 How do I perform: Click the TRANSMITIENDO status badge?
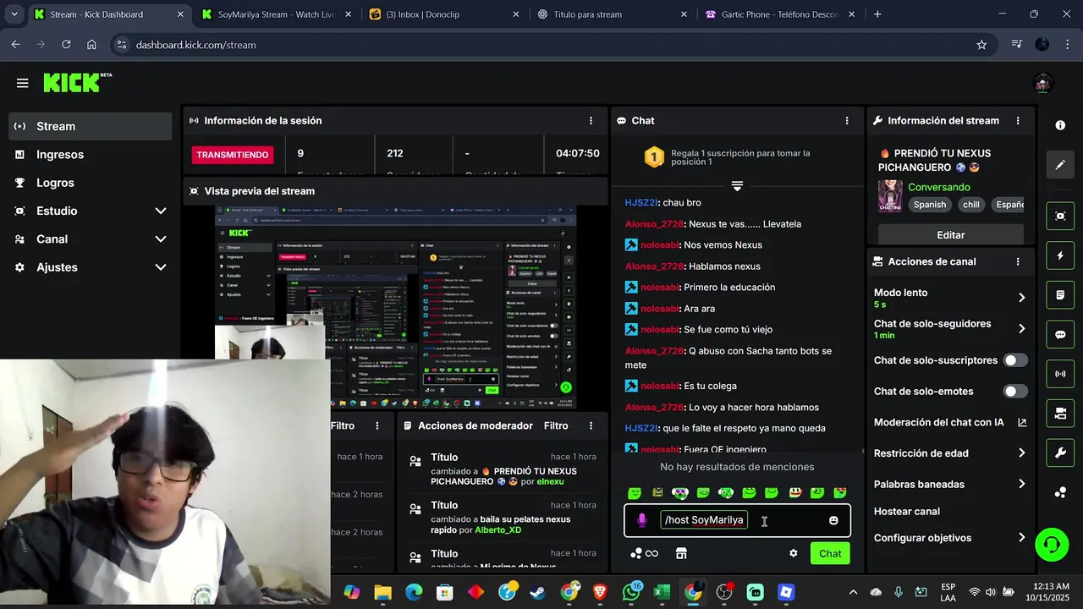233,155
